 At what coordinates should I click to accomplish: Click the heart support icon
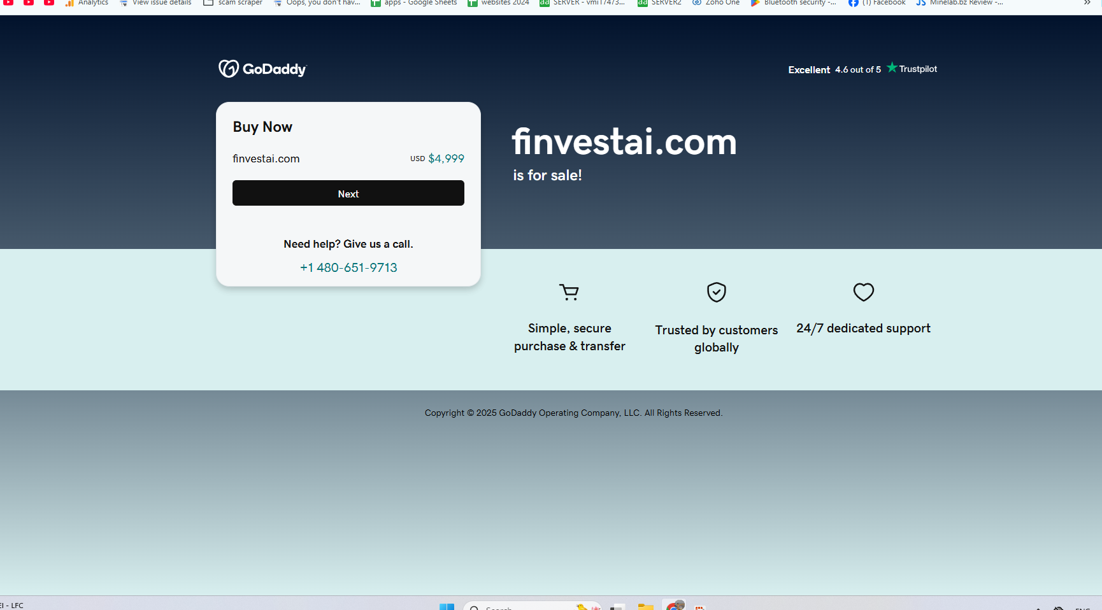click(x=864, y=292)
